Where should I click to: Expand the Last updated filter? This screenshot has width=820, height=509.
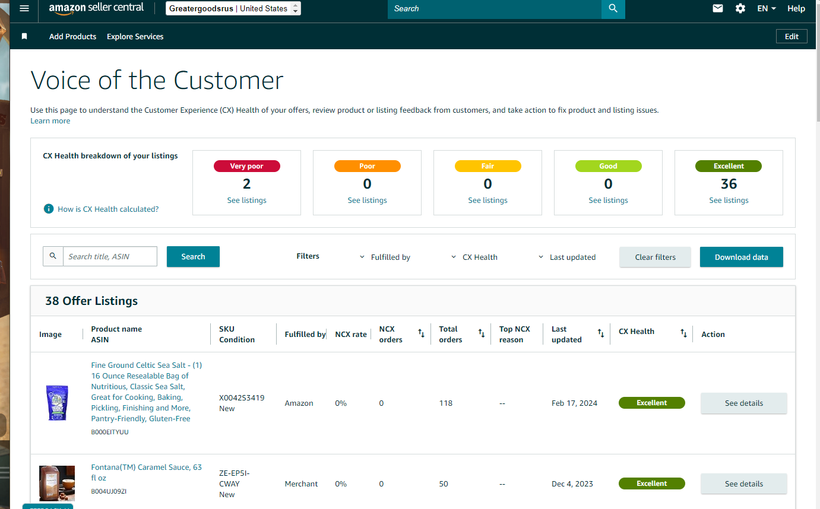pos(566,257)
